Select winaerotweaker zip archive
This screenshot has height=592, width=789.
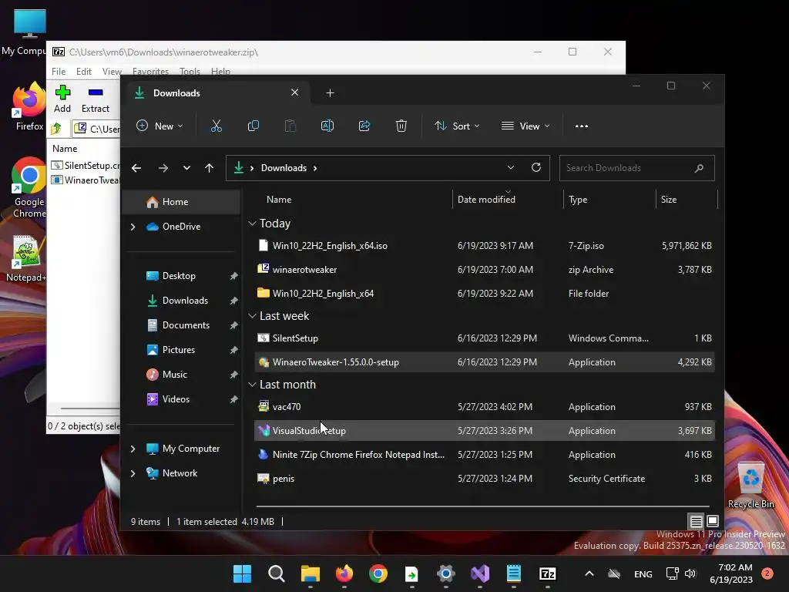point(485,269)
